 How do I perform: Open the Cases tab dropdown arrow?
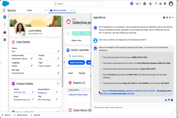(45, 10)
